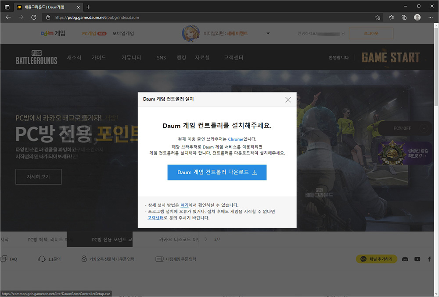Click the browser forward arrow
This screenshot has height=297, width=439.
21,18
